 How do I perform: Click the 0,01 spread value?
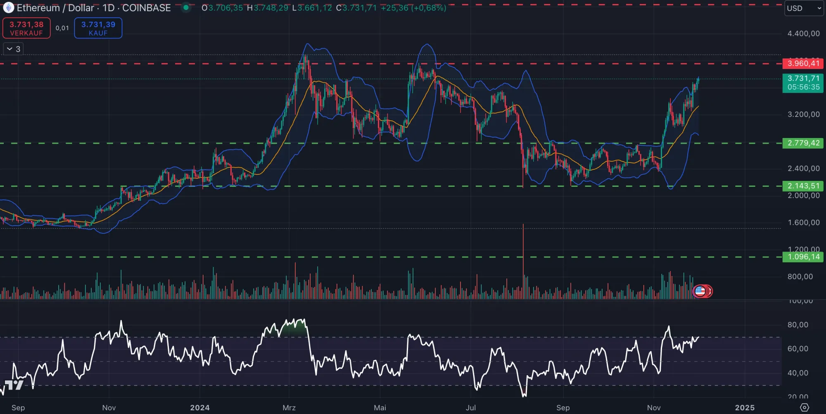click(62, 28)
